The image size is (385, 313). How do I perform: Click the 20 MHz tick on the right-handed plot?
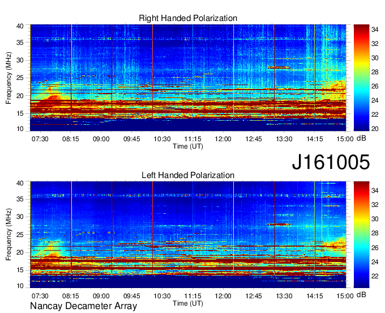[20, 96]
